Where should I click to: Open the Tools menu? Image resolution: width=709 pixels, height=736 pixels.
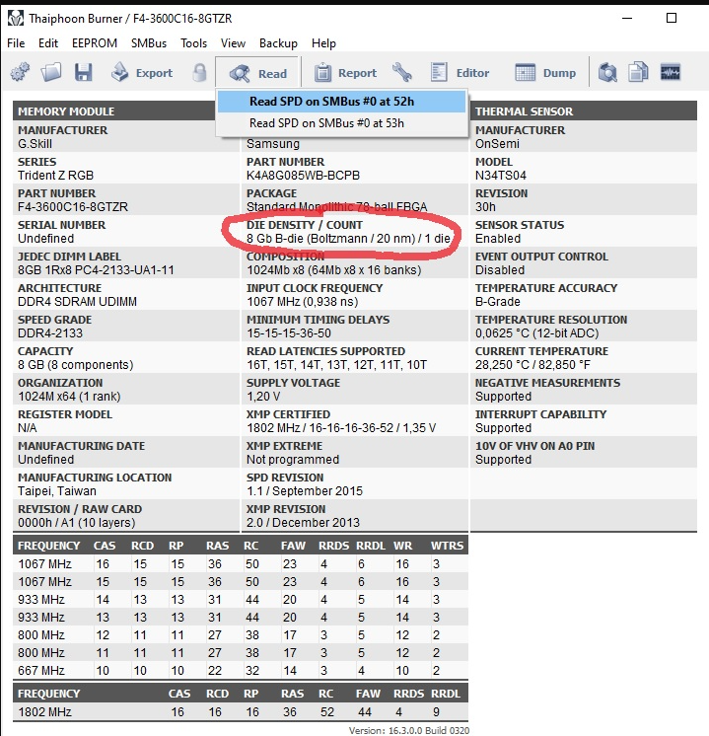click(194, 43)
